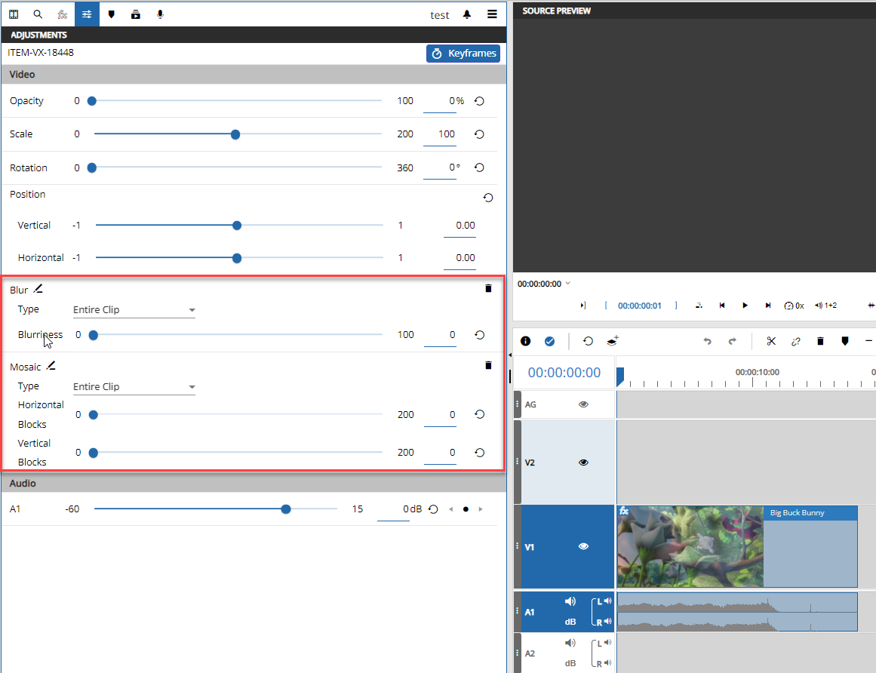Click the scissors cut tool in timeline toolbar

tap(770, 341)
